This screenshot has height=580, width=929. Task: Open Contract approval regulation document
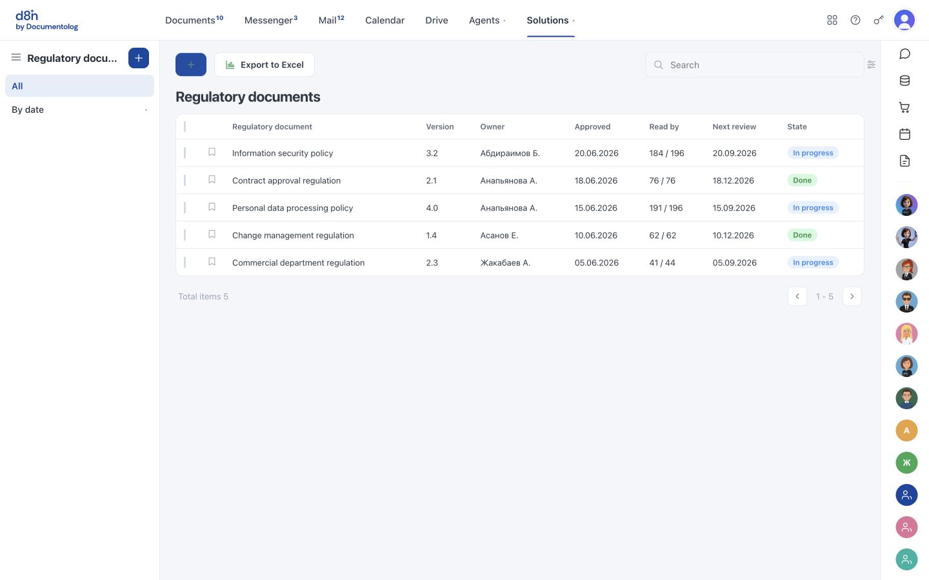(286, 180)
